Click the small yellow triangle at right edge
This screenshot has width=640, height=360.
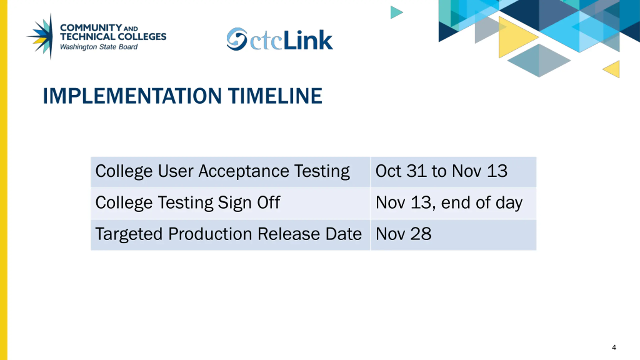tap(613, 69)
